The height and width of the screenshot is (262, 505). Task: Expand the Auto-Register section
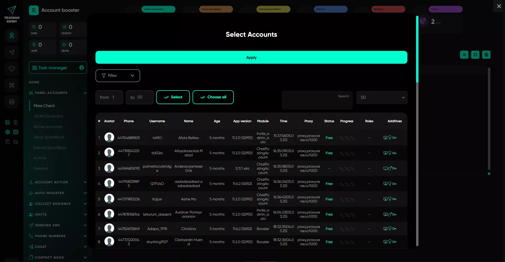click(x=85, y=193)
